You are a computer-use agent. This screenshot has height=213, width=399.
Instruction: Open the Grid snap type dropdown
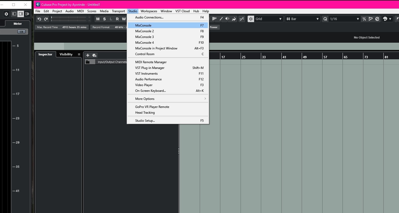pos(269,19)
